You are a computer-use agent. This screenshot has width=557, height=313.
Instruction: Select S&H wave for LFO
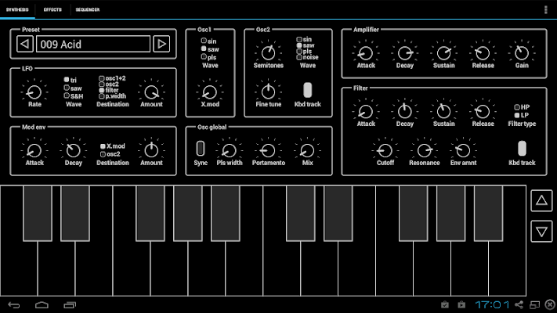(x=74, y=96)
